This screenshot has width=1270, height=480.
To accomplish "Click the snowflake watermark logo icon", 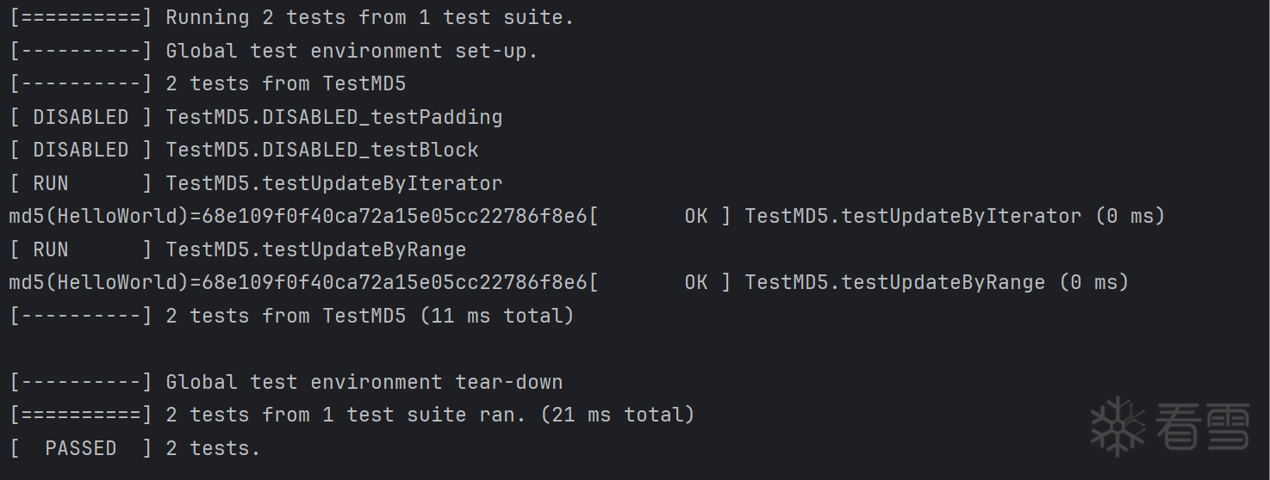I will (1117, 426).
